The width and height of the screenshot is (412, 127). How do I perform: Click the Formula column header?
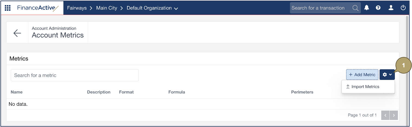tap(177, 92)
